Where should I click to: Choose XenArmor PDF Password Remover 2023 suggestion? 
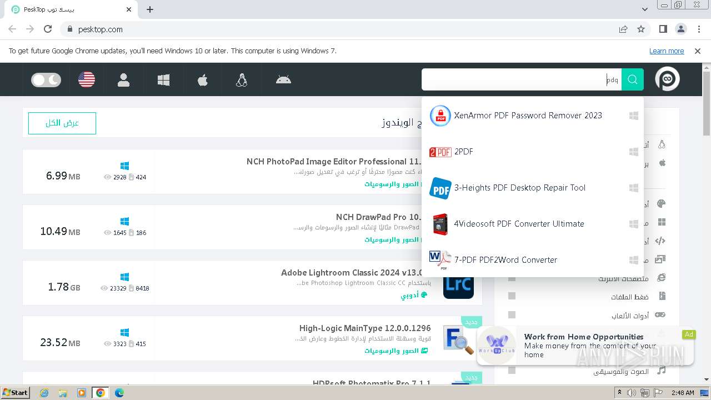(x=533, y=116)
